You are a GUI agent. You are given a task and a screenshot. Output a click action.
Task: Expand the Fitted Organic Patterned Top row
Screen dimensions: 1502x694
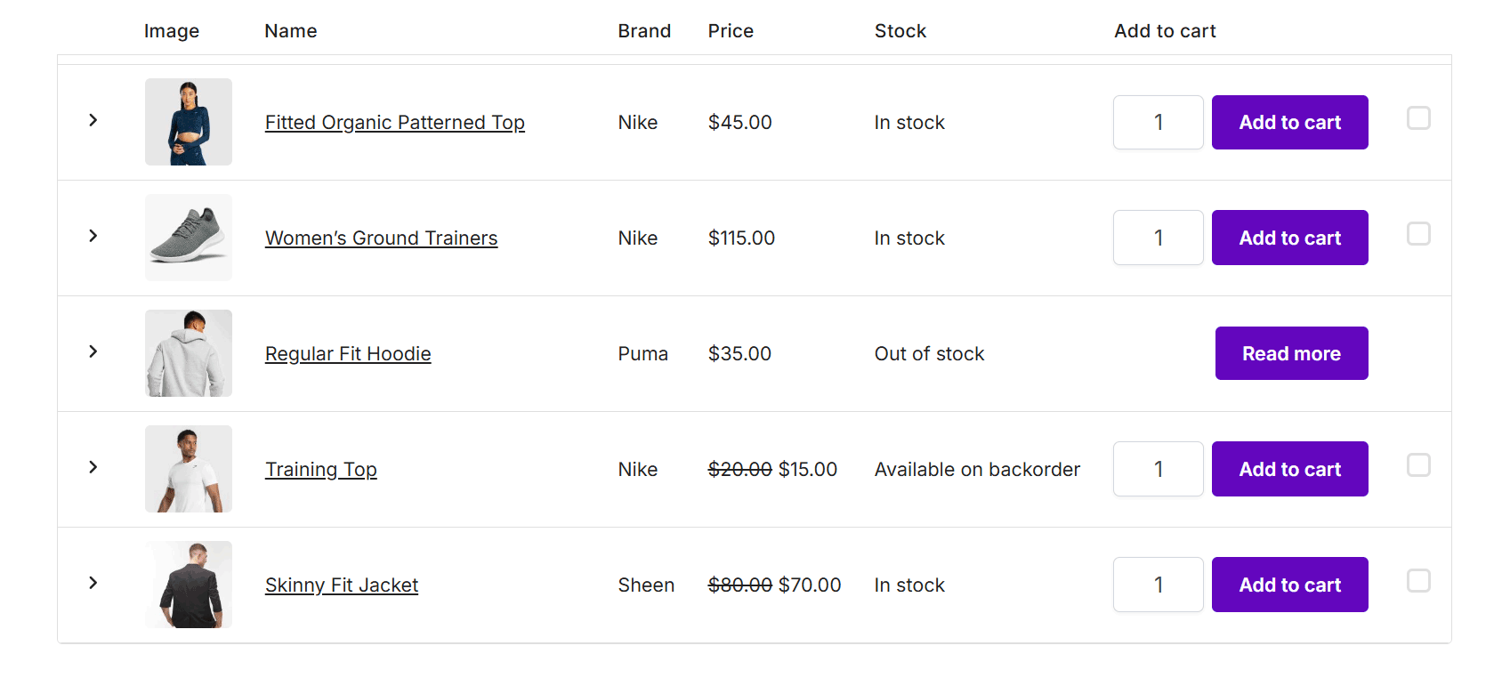click(93, 120)
